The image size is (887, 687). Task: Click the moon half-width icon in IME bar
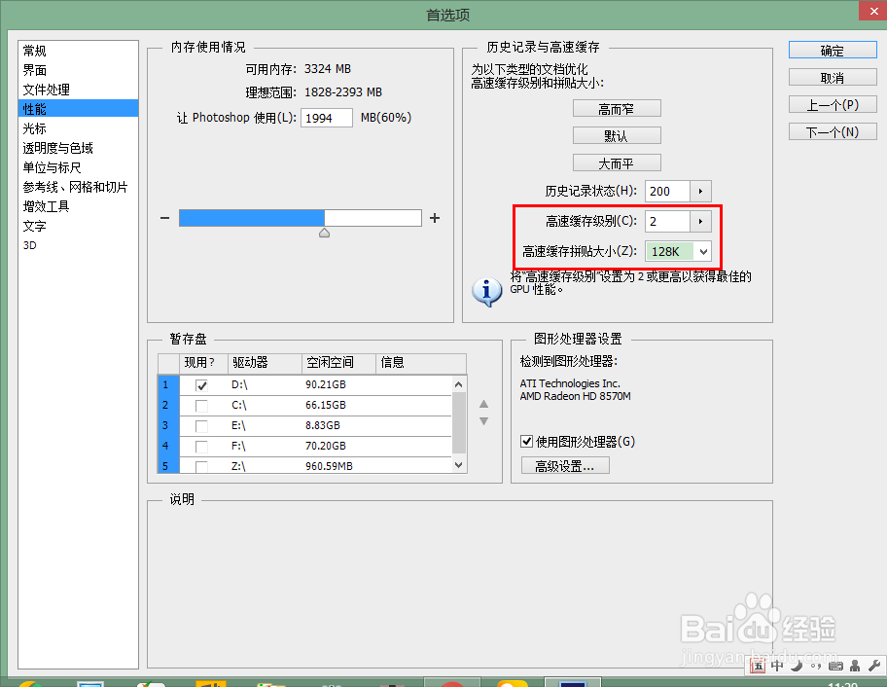797,666
